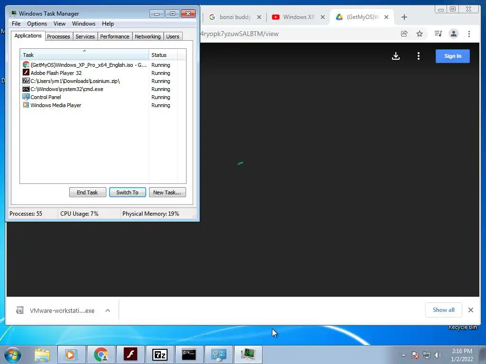The image size is (486, 364).
Task: Click the Switch To button
Action: tap(127, 192)
